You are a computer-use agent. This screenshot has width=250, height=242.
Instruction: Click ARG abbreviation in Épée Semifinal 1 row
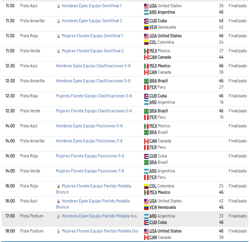153,12
